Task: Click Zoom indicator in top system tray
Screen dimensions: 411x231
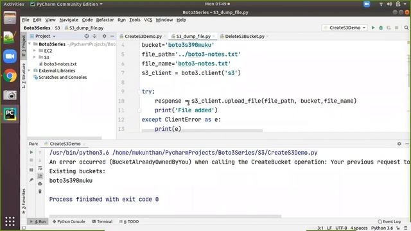Action: [367, 4]
